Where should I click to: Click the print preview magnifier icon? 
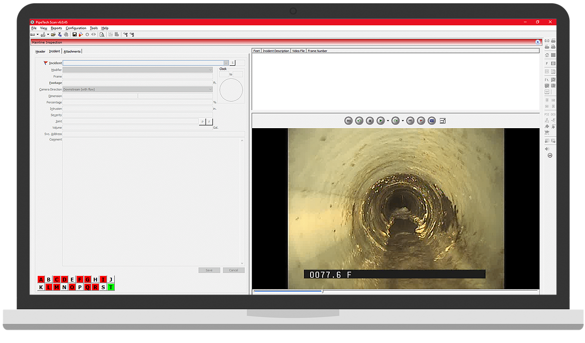[x=102, y=34]
